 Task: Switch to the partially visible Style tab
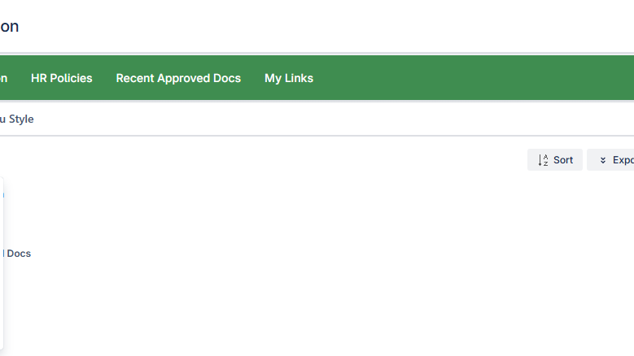pyautogui.click(x=17, y=119)
